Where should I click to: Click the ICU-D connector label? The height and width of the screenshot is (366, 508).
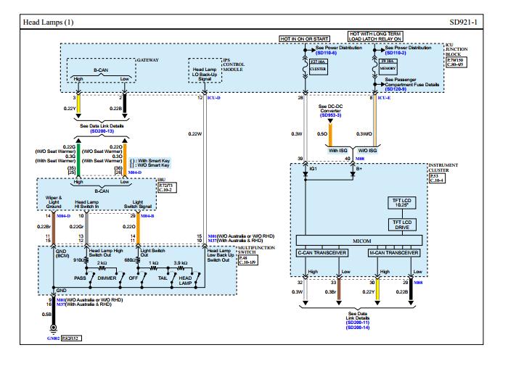214,98
